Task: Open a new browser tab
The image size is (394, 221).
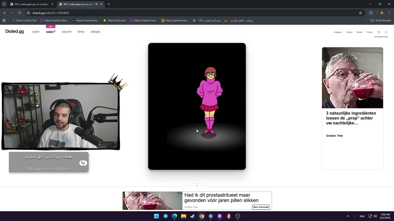Action: [109, 4]
